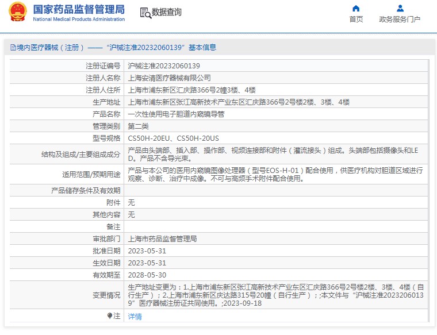This screenshot has height=335, width=437.
Task: Click 附件 row value 无
Action: click(x=131, y=203)
